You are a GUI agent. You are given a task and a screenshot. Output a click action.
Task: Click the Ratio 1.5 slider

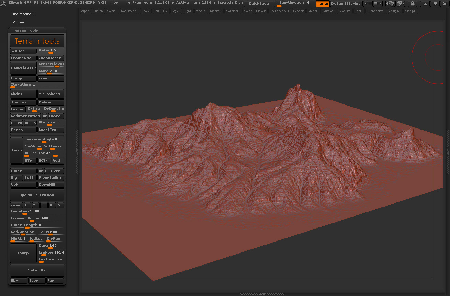pos(51,51)
